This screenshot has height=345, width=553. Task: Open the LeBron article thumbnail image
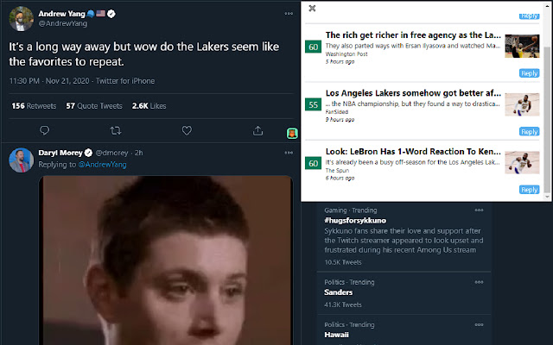[522, 163]
